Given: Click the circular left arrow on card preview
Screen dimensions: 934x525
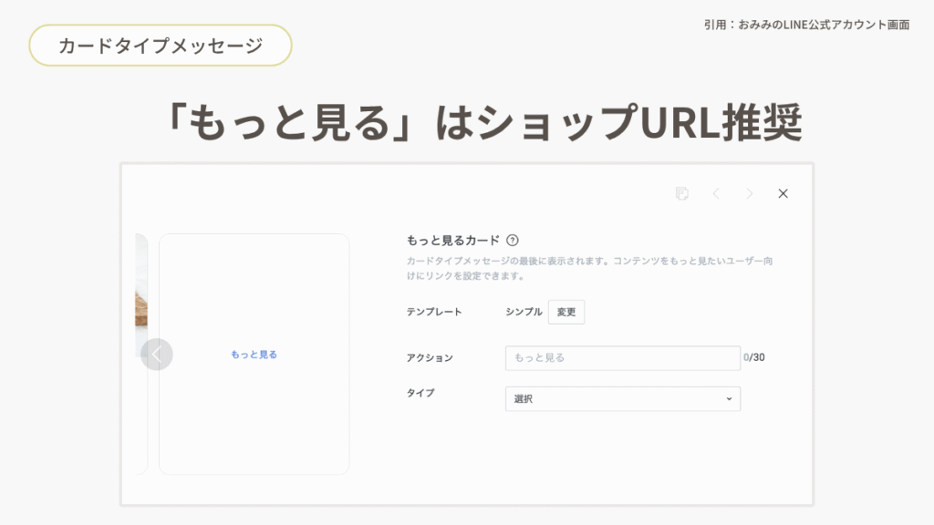Looking at the screenshot, I should (157, 355).
